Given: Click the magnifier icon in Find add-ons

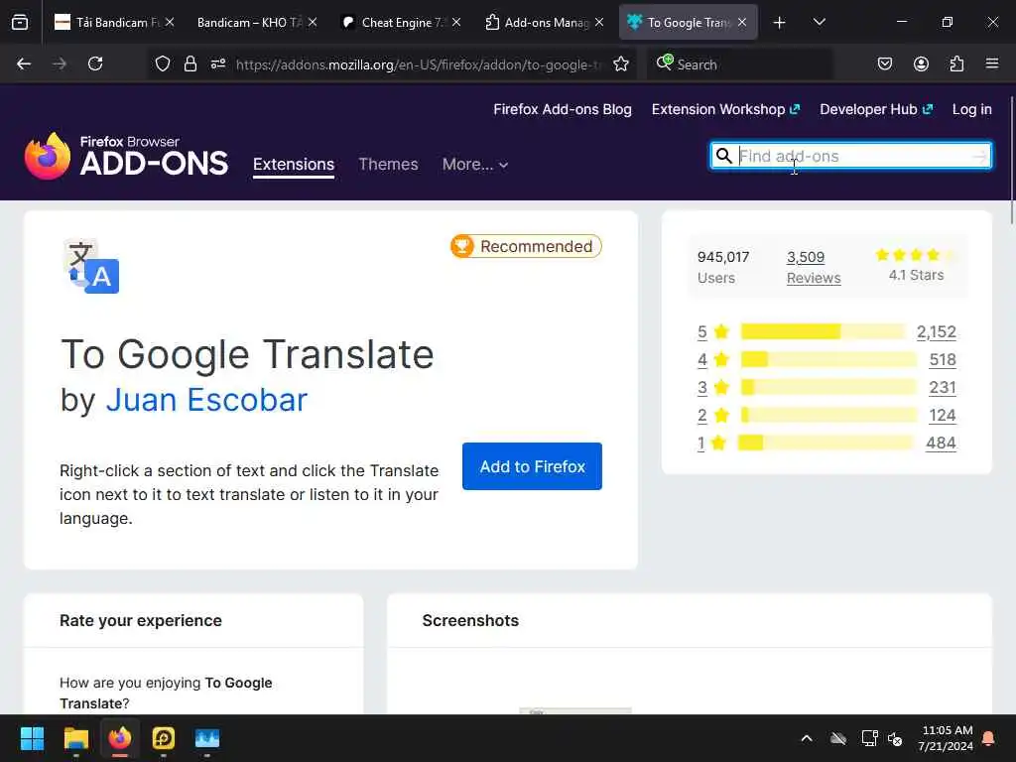Looking at the screenshot, I should [723, 156].
